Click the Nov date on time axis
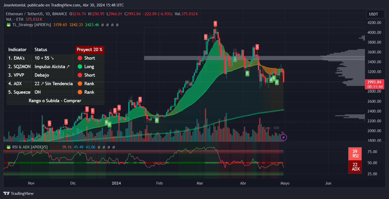 [31, 183]
